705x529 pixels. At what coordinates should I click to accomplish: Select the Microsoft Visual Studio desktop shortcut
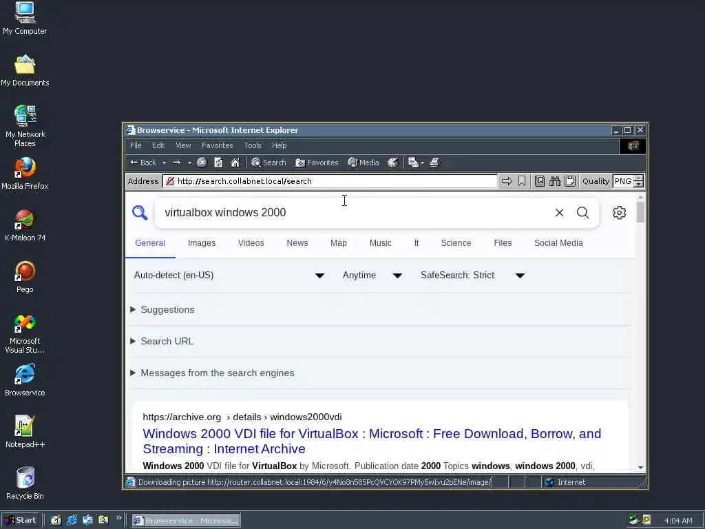25,334
